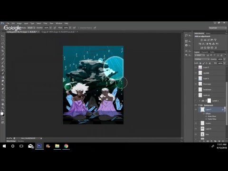The width and height of the screenshot is (228, 171).
Task: Create a new layer icon in Layers panel
Action: coord(219,141)
